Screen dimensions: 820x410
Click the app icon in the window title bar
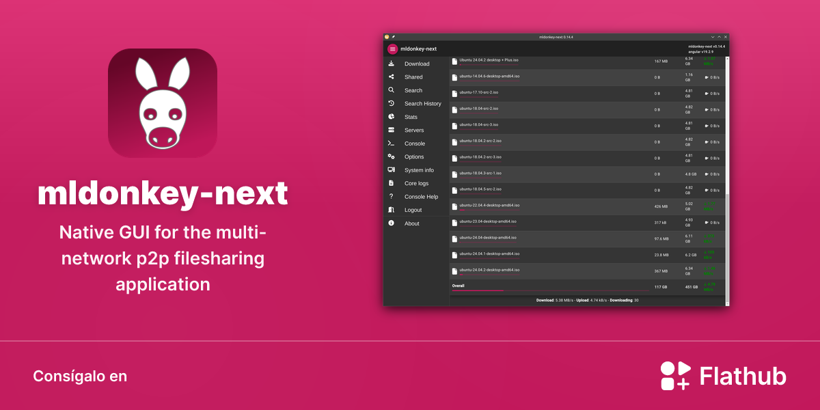click(x=387, y=36)
